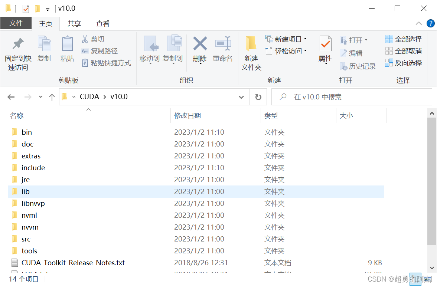The image size is (437, 286).
Task: Open the New Item (新建项目) dropdown
Action: click(x=306, y=39)
